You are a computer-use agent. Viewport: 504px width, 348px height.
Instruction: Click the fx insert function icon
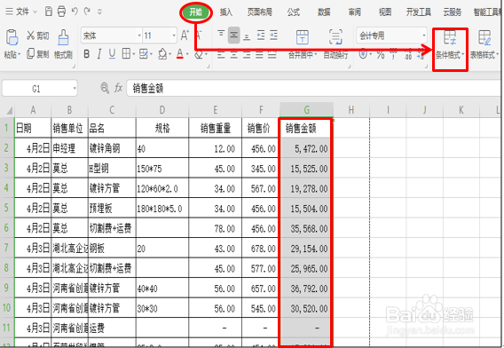[x=118, y=88]
